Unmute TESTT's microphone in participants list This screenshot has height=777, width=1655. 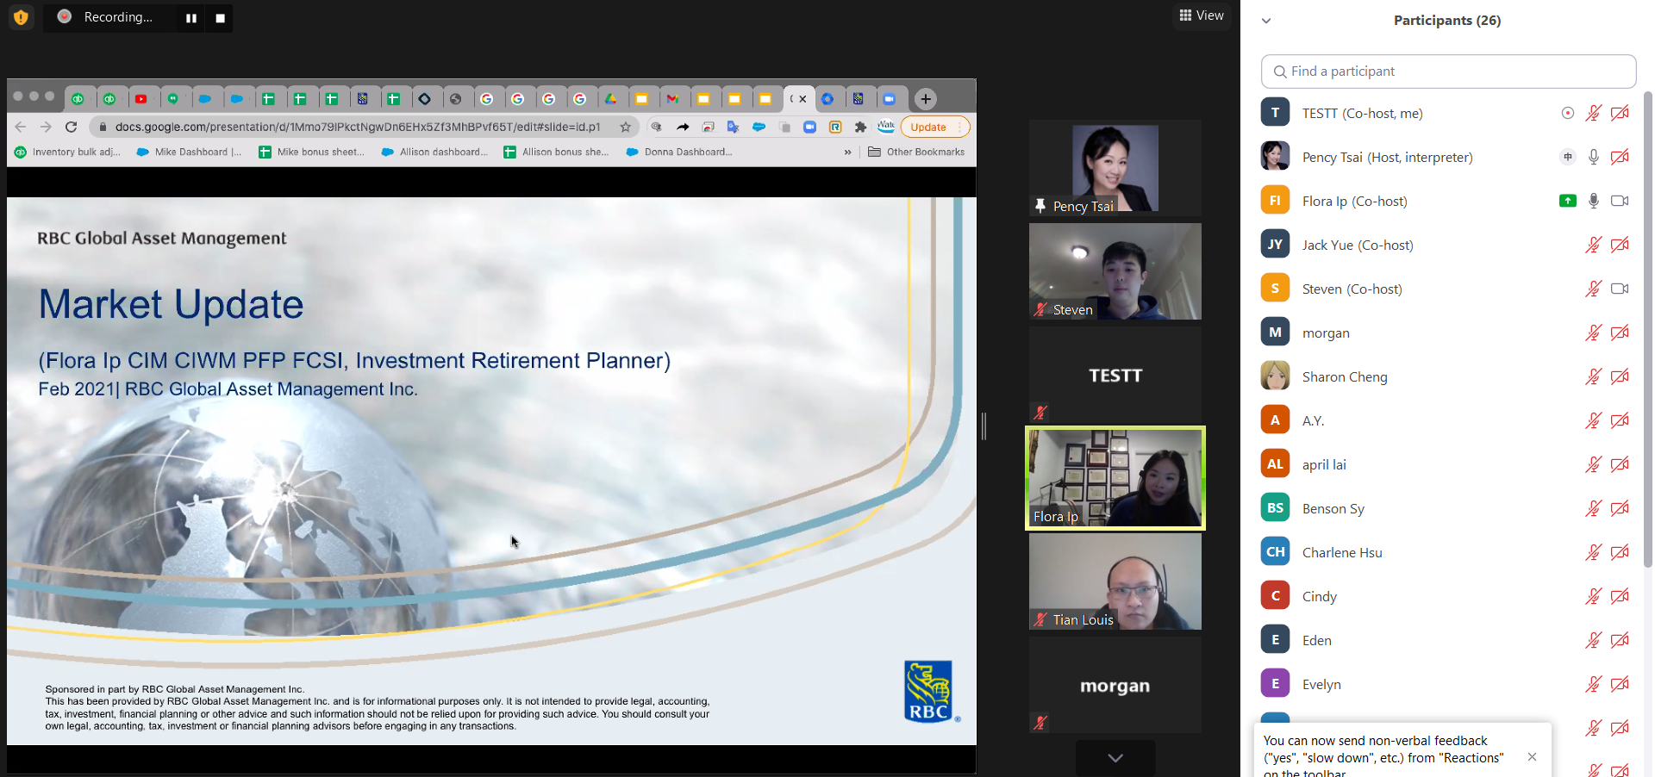[x=1594, y=113]
